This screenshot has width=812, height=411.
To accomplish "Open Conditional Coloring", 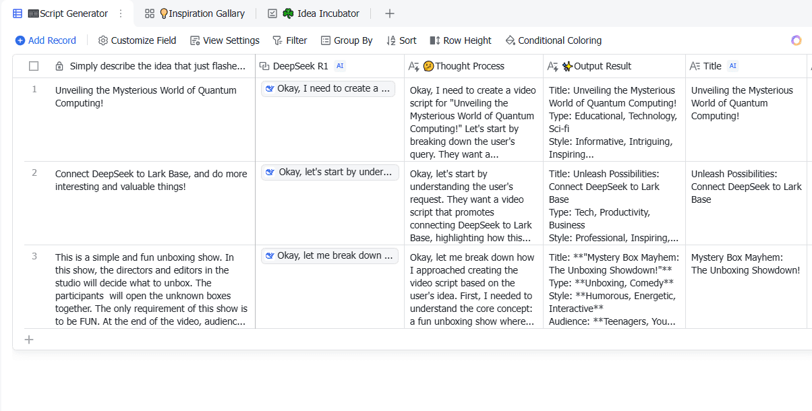I will pyautogui.click(x=553, y=40).
